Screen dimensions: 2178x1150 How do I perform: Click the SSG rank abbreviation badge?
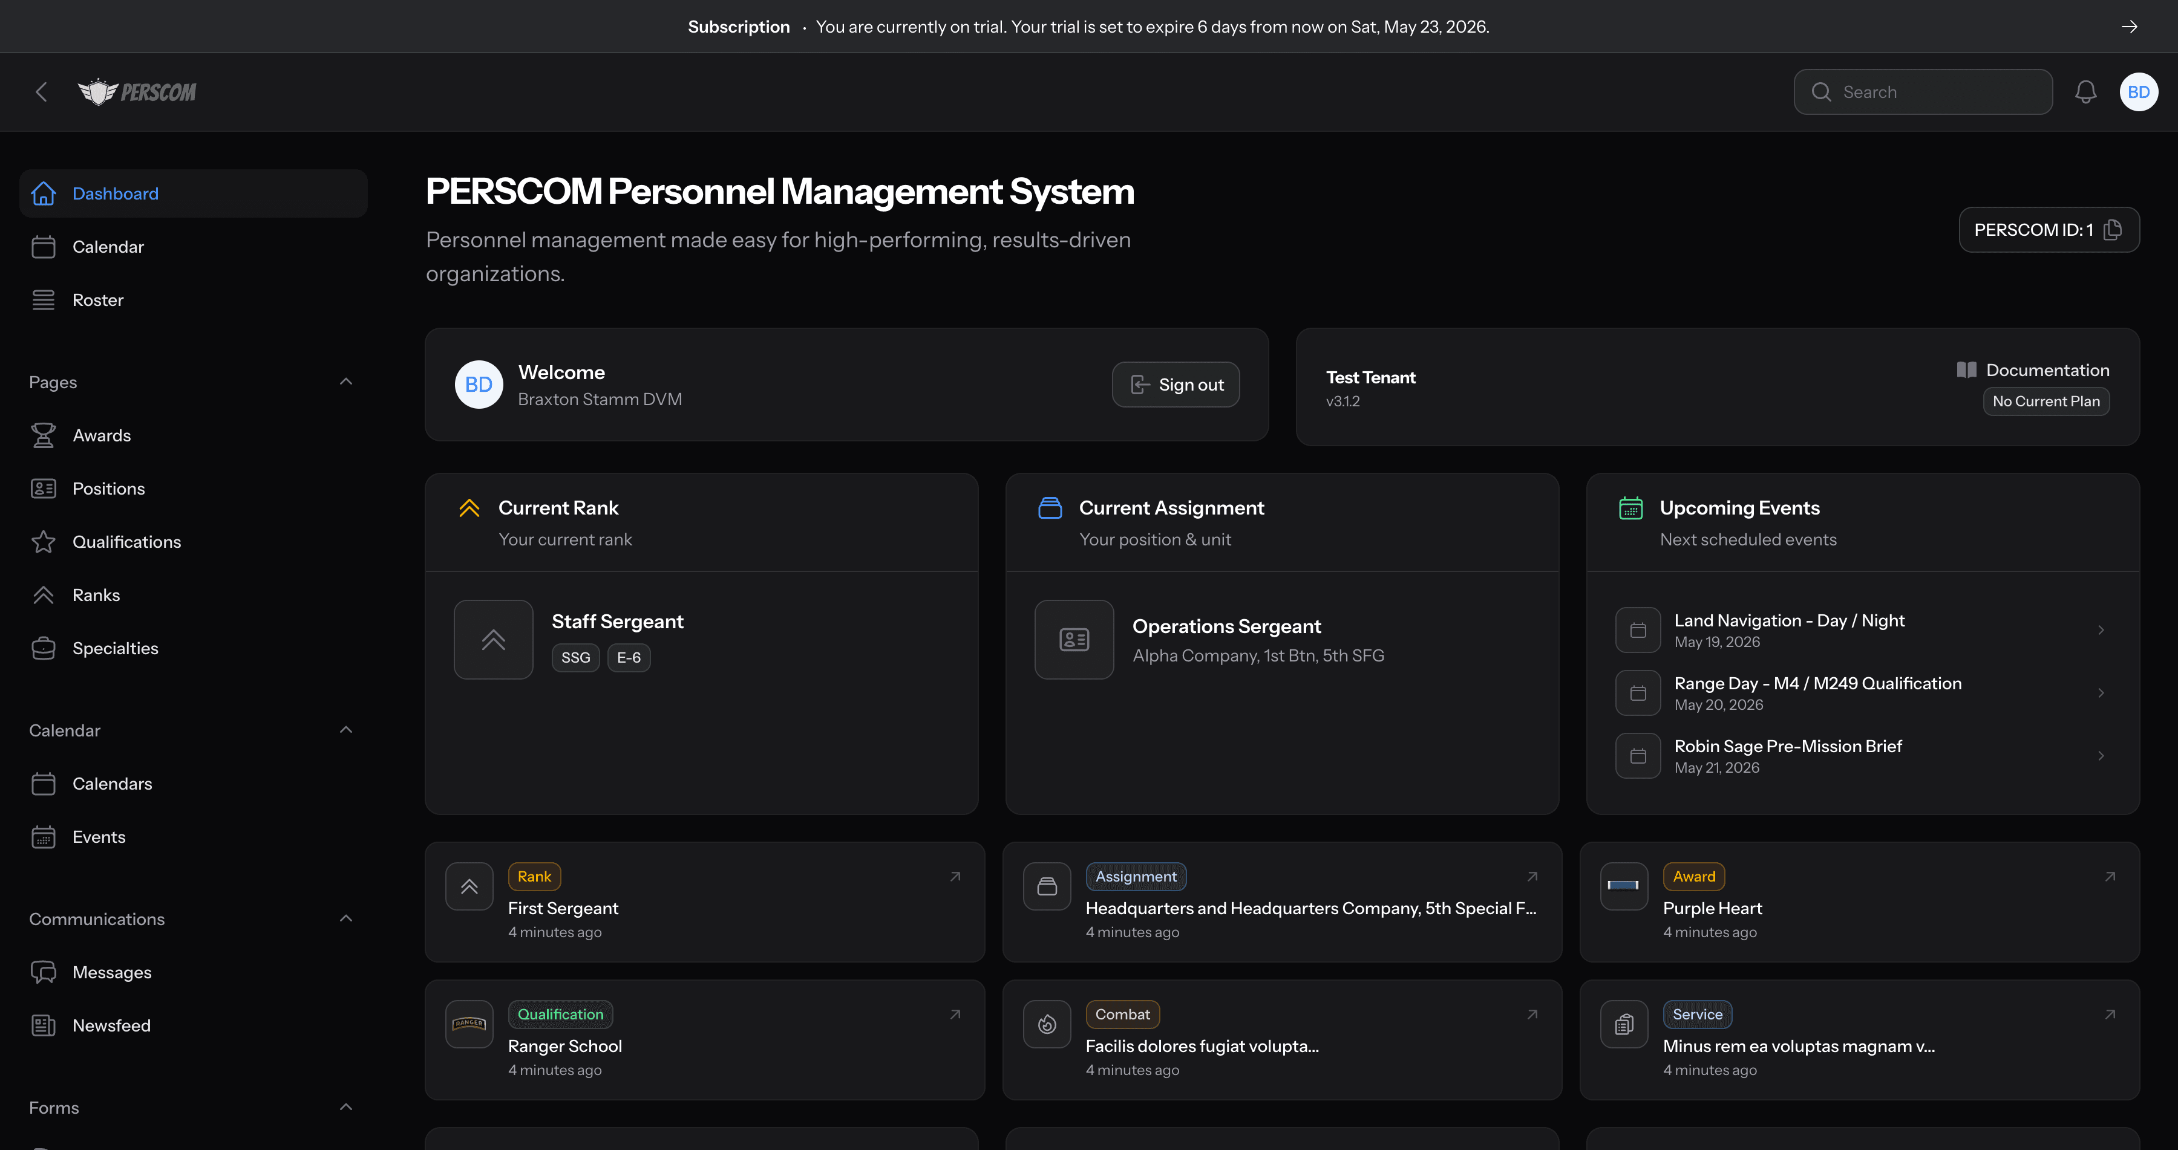[x=576, y=657]
